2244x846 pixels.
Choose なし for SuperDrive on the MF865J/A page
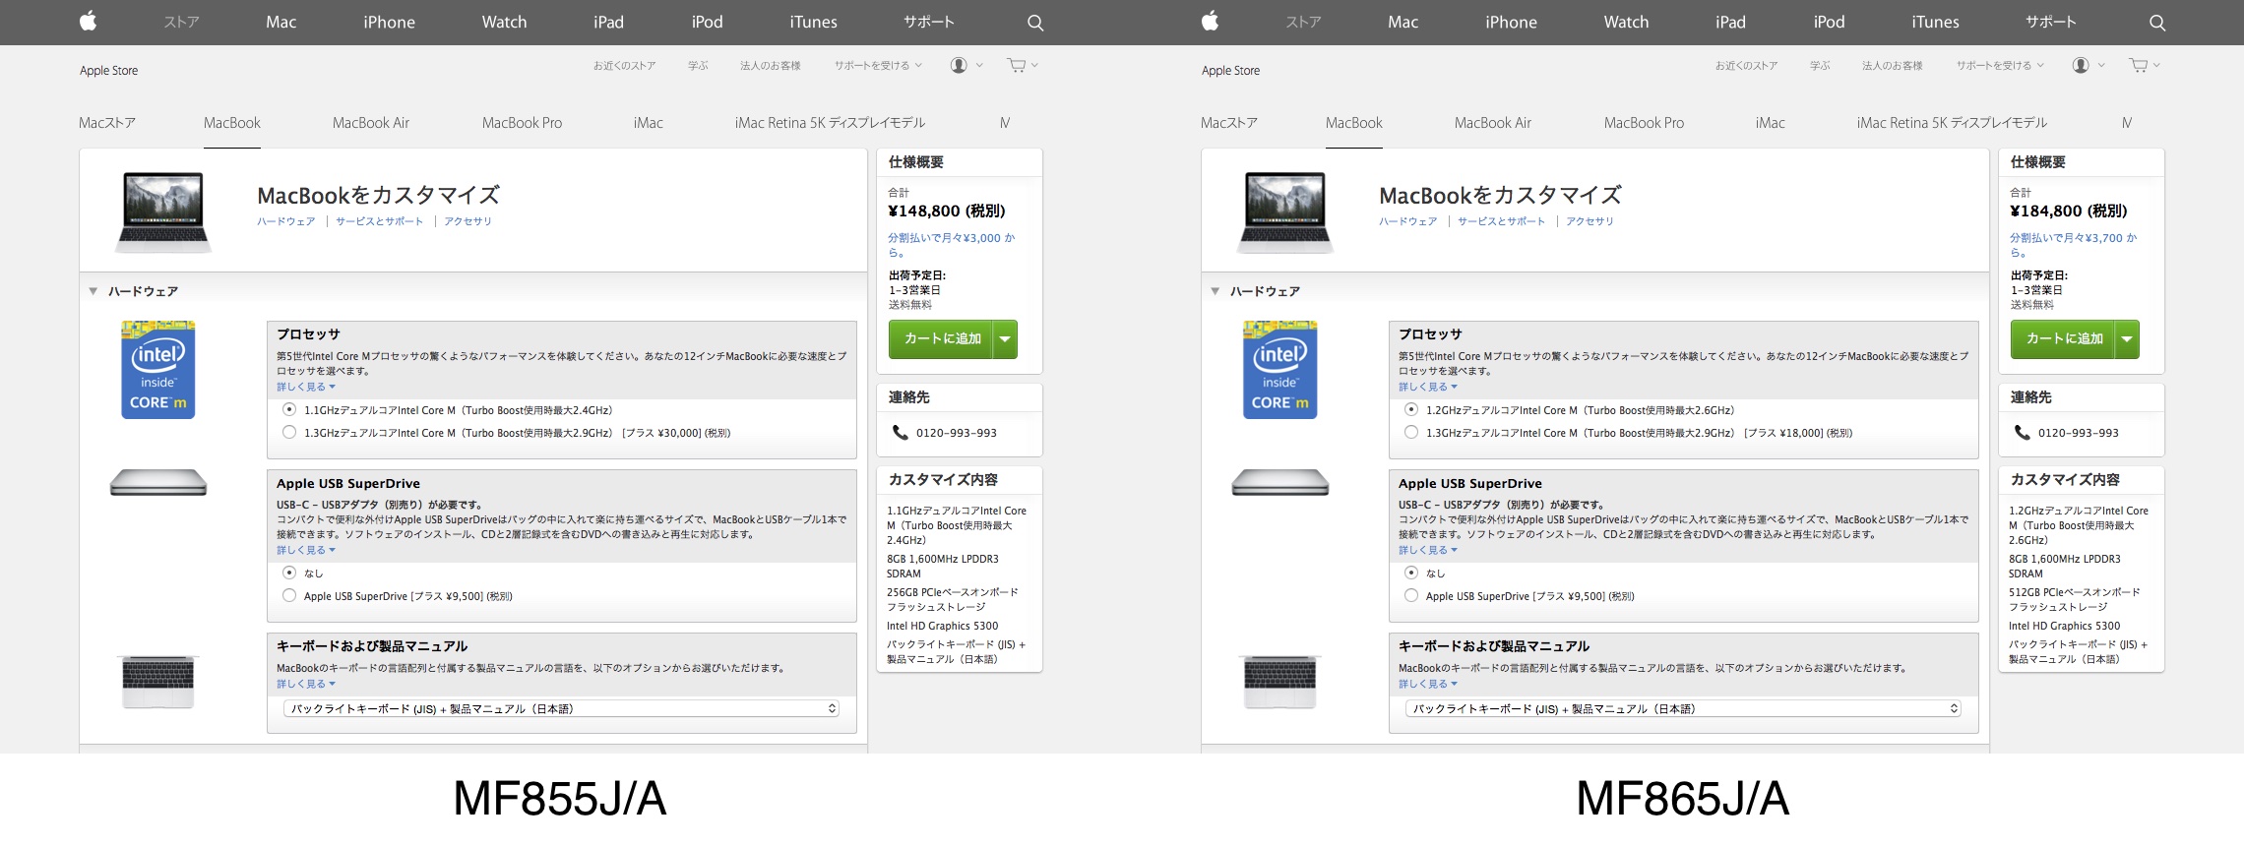coord(1411,573)
